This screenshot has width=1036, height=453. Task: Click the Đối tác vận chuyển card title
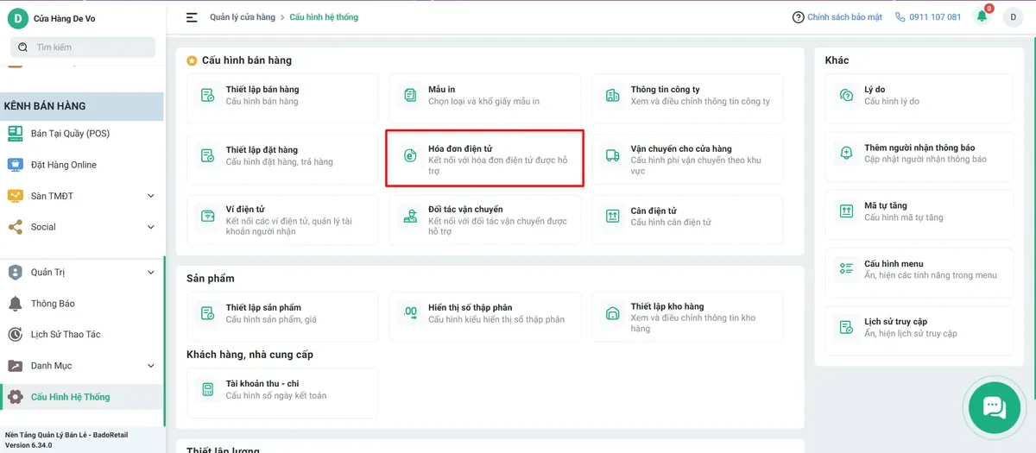[x=465, y=210]
